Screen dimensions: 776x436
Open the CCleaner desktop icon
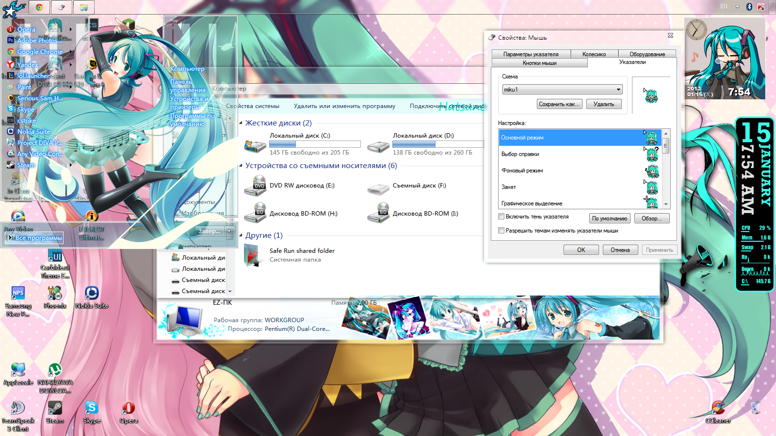(x=718, y=412)
